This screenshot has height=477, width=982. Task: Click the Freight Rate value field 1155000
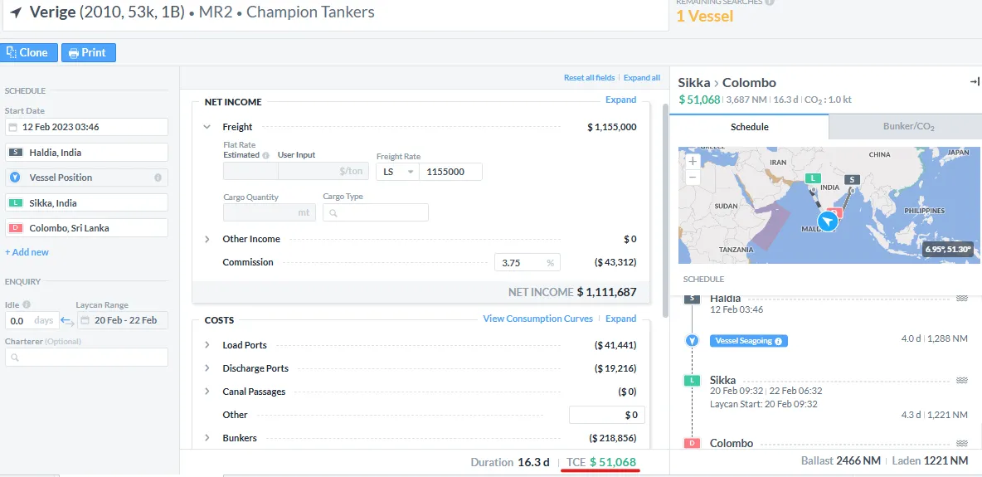(450, 172)
